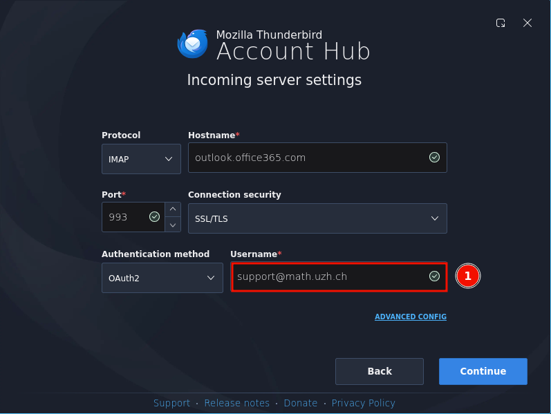Open the Connection security SSL/TLS dropdown
551x414 pixels.
click(x=317, y=218)
